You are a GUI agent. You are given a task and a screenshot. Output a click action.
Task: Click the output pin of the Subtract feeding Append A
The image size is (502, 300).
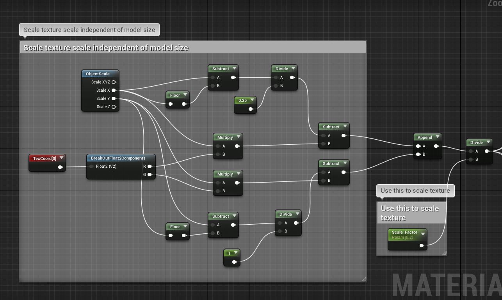click(x=344, y=136)
